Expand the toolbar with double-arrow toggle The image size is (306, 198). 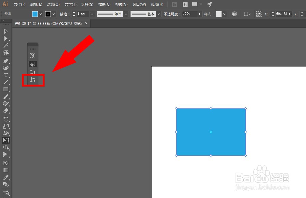tap(3, 21)
